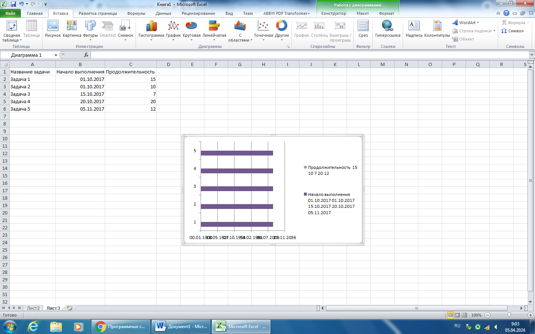The width and height of the screenshot is (535, 334).
Task: Select column C header
Action: 131,64
